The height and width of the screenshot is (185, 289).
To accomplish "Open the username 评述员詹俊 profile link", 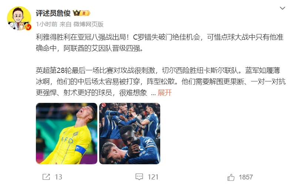I will tap(53, 13).
